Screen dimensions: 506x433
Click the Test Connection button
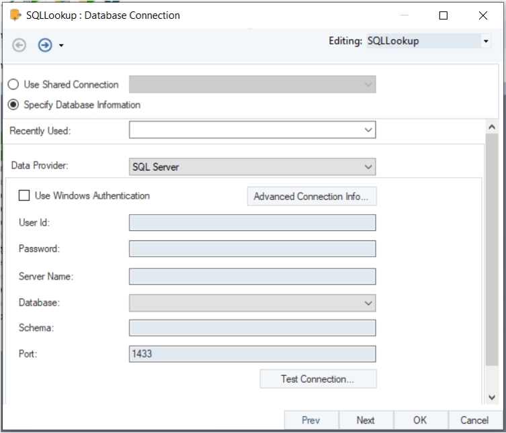coord(318,379)
